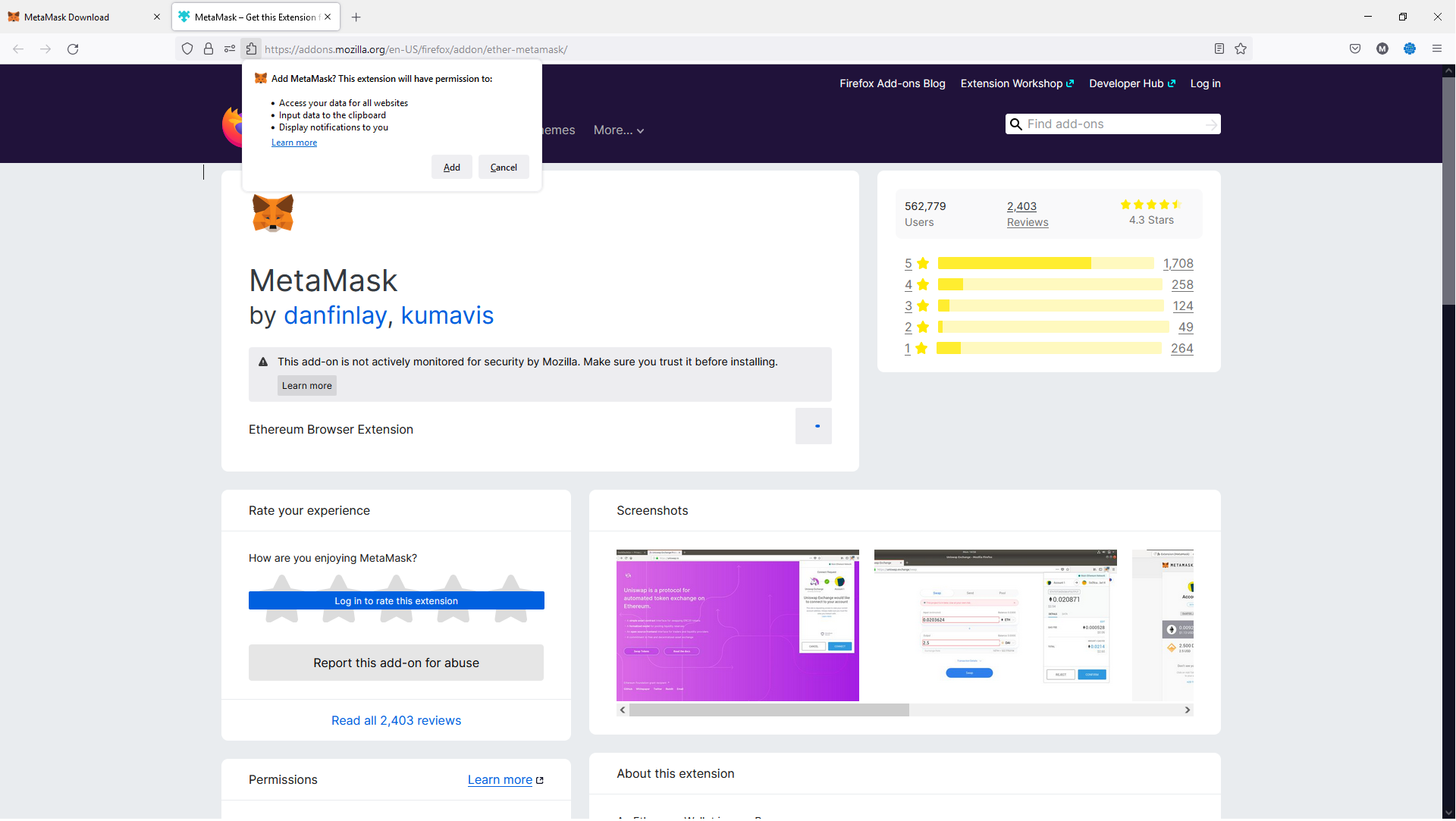Click the MetaMask fox logo on the page
Image resolution: width=1456 pixels, height=821 pixels.
click(273, 213)
